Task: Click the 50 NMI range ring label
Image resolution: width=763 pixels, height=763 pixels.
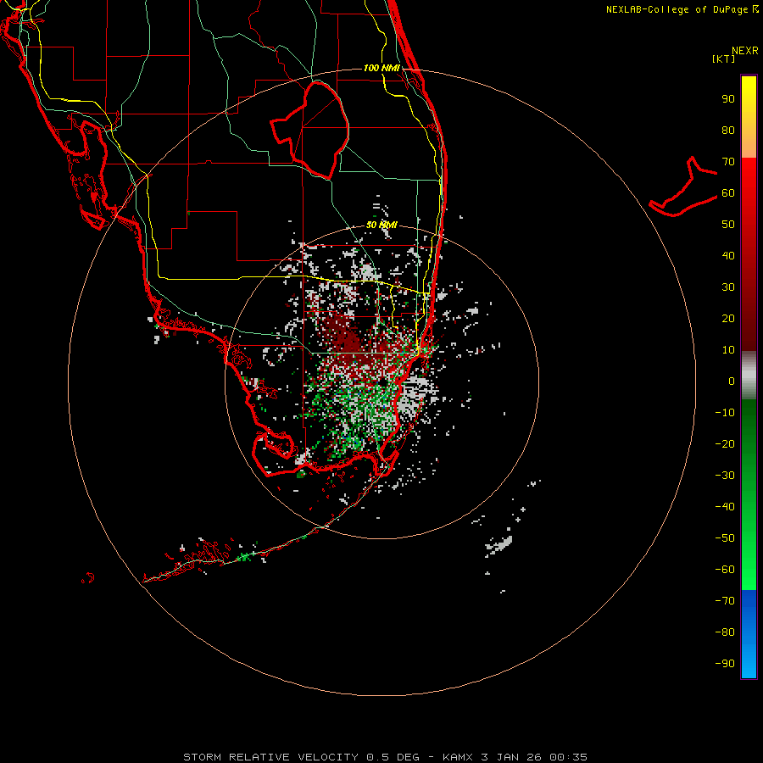Action: tap(381, 225)
